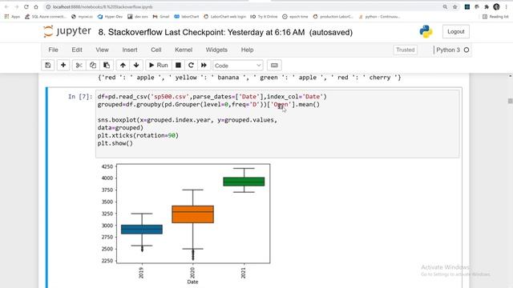Open the Widgets menu
The width and height of the screenshot is (513, 288).
(x=216, y=50)
